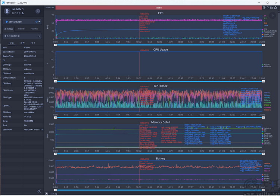Screen dimensions: 280x196
Task: Click the play button beside the FPS chart
Action: coord(273,16)
